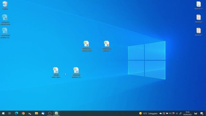Image resolution: width=206 pixels, height=116 pixels.
Task: Select the Desktop 11 folder
Action: pos(198,5)
